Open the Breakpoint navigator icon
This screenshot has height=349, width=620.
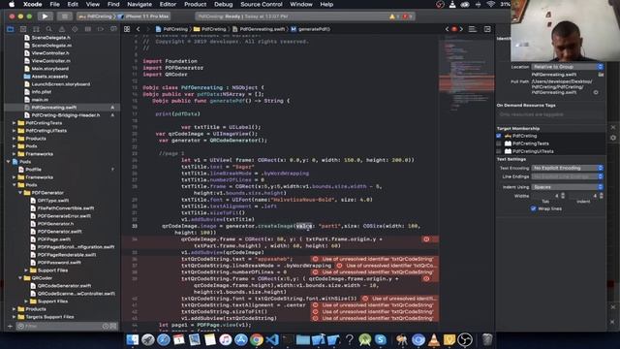tap(101, 29)
